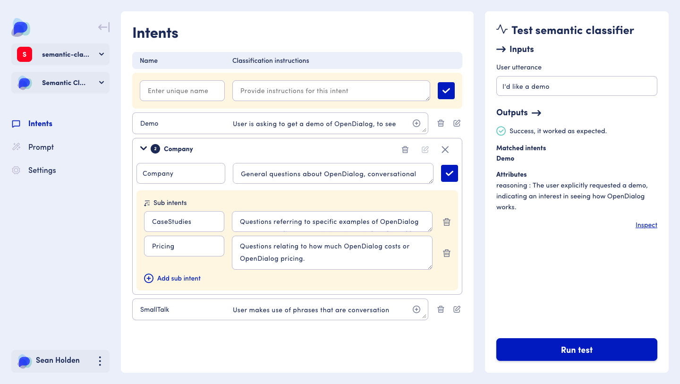The image size is (680, 384).
Task: Click the plus icon on the SmallTalk intent row
Action: [416, 309]
